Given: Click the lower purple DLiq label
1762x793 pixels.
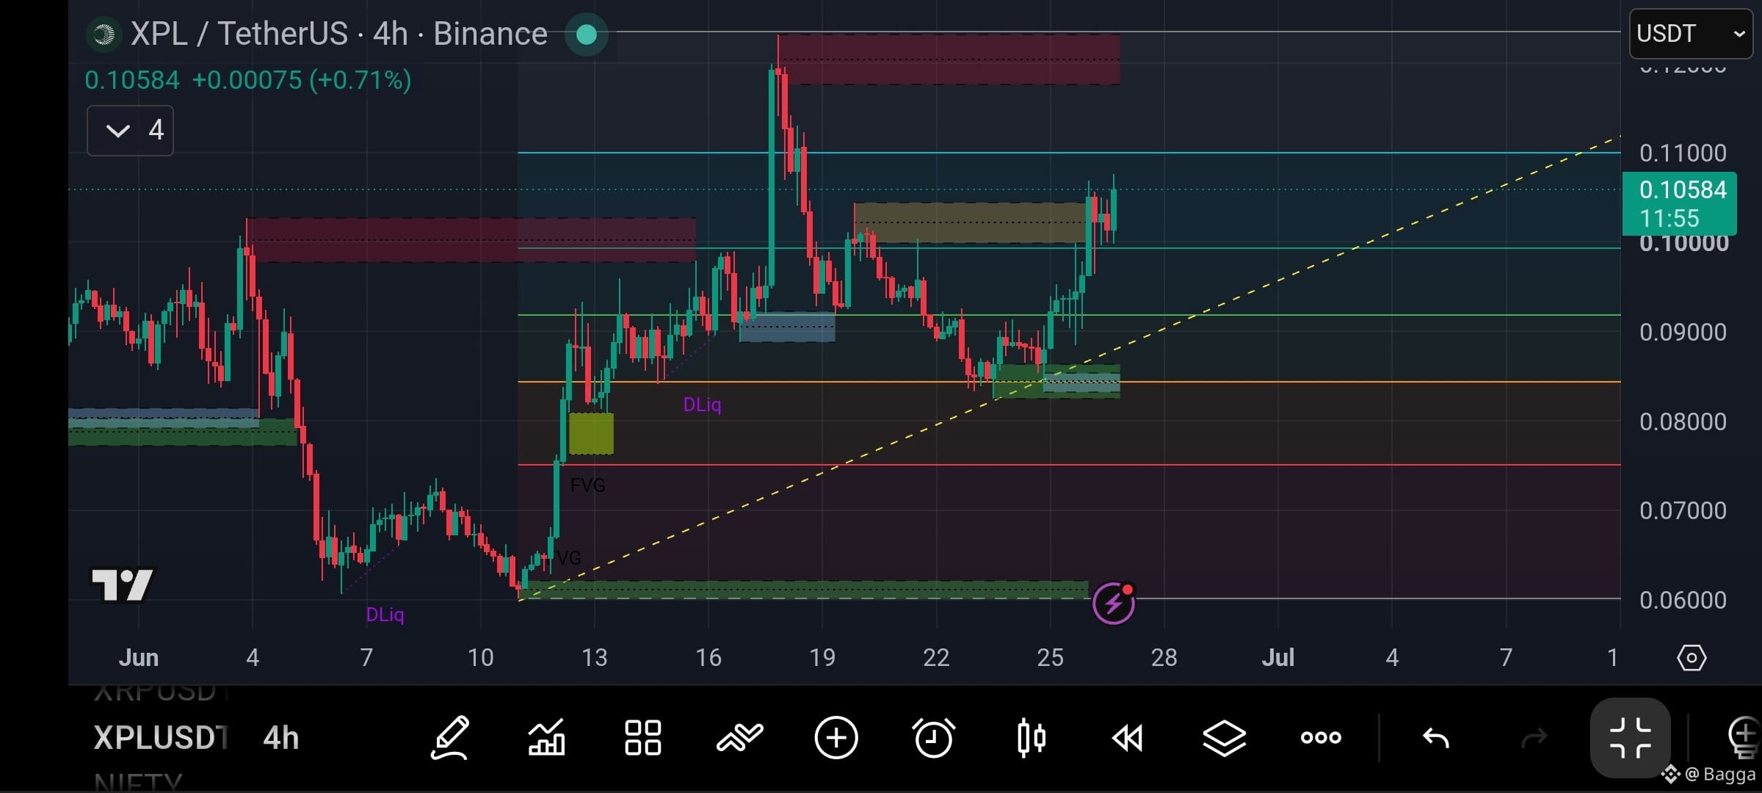Looking at the screenshot, I should click(x=385, y=615).
